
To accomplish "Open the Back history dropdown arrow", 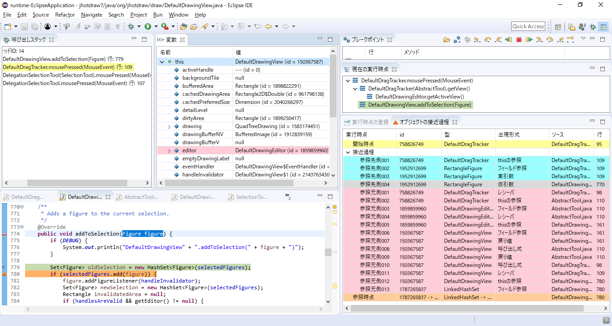I will (276, 26).
